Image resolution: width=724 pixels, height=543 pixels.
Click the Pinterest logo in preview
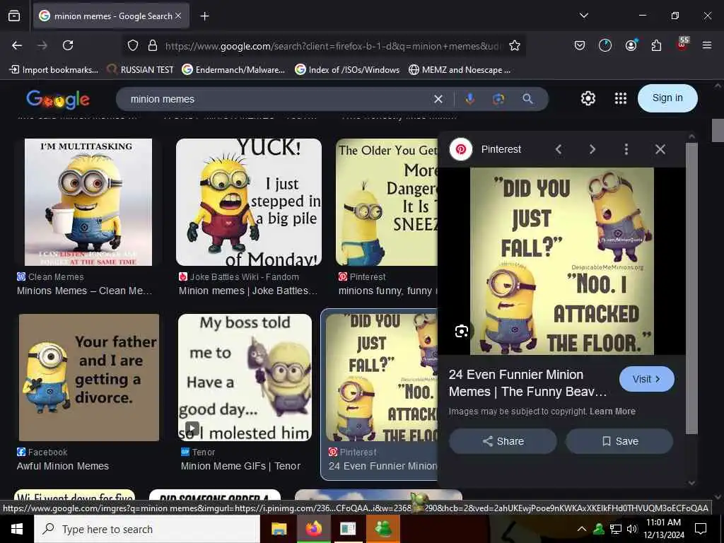(461, 149)
